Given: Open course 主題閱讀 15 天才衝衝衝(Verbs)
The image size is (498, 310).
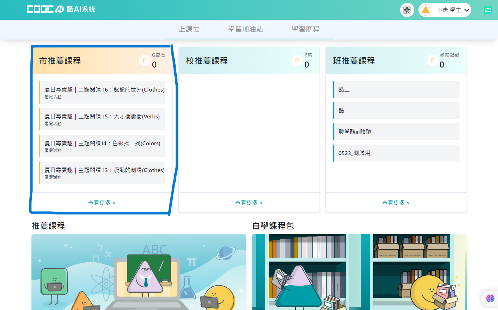Looking at the screenshot, I should coord(102,119).
